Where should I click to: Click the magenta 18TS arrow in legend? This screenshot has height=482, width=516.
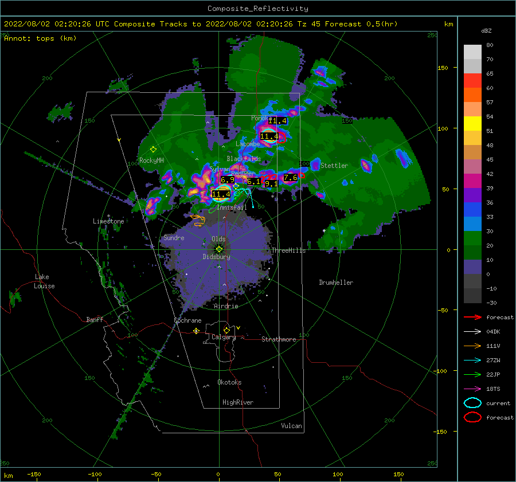click(472, 389)
